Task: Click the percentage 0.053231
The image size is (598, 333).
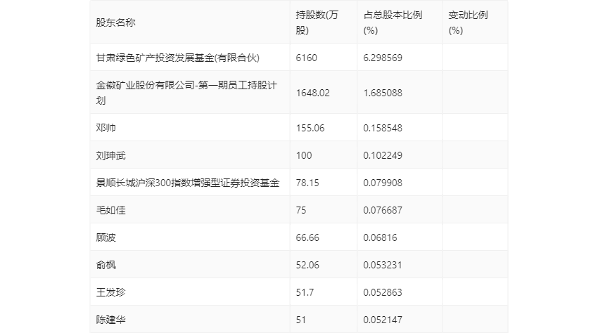Action: [383, 265]
